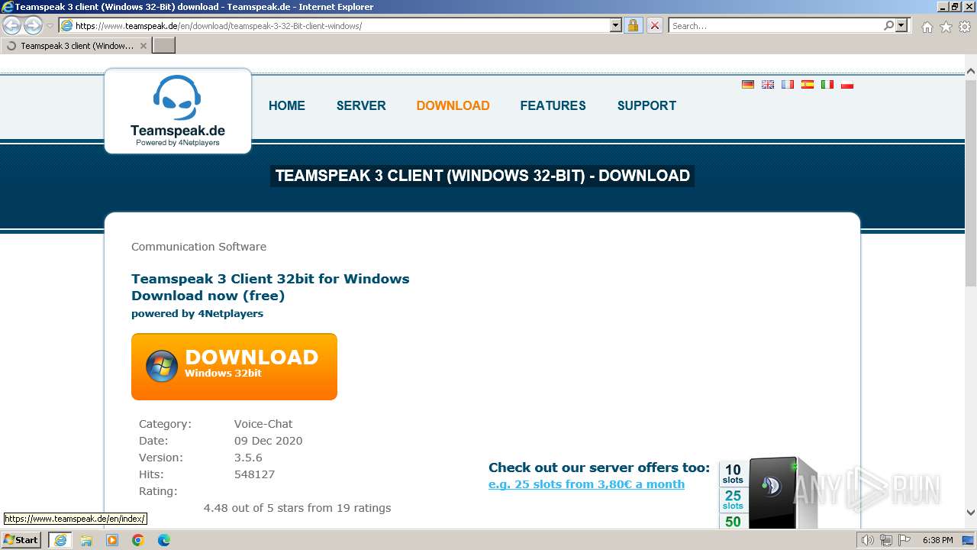Select the Teamspeak 3 client browser tab
Screen dimensions: 977x550
pos(76,46)
